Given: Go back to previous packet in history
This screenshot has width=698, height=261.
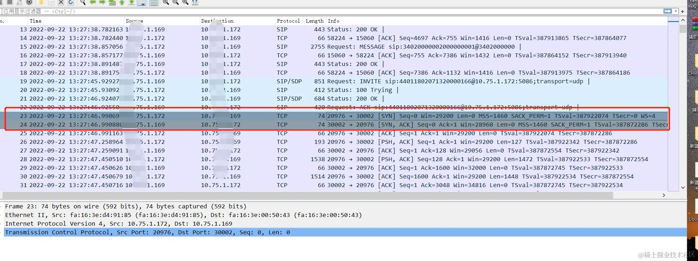Looking at the screenshot, I should click(x=93, y=2).
